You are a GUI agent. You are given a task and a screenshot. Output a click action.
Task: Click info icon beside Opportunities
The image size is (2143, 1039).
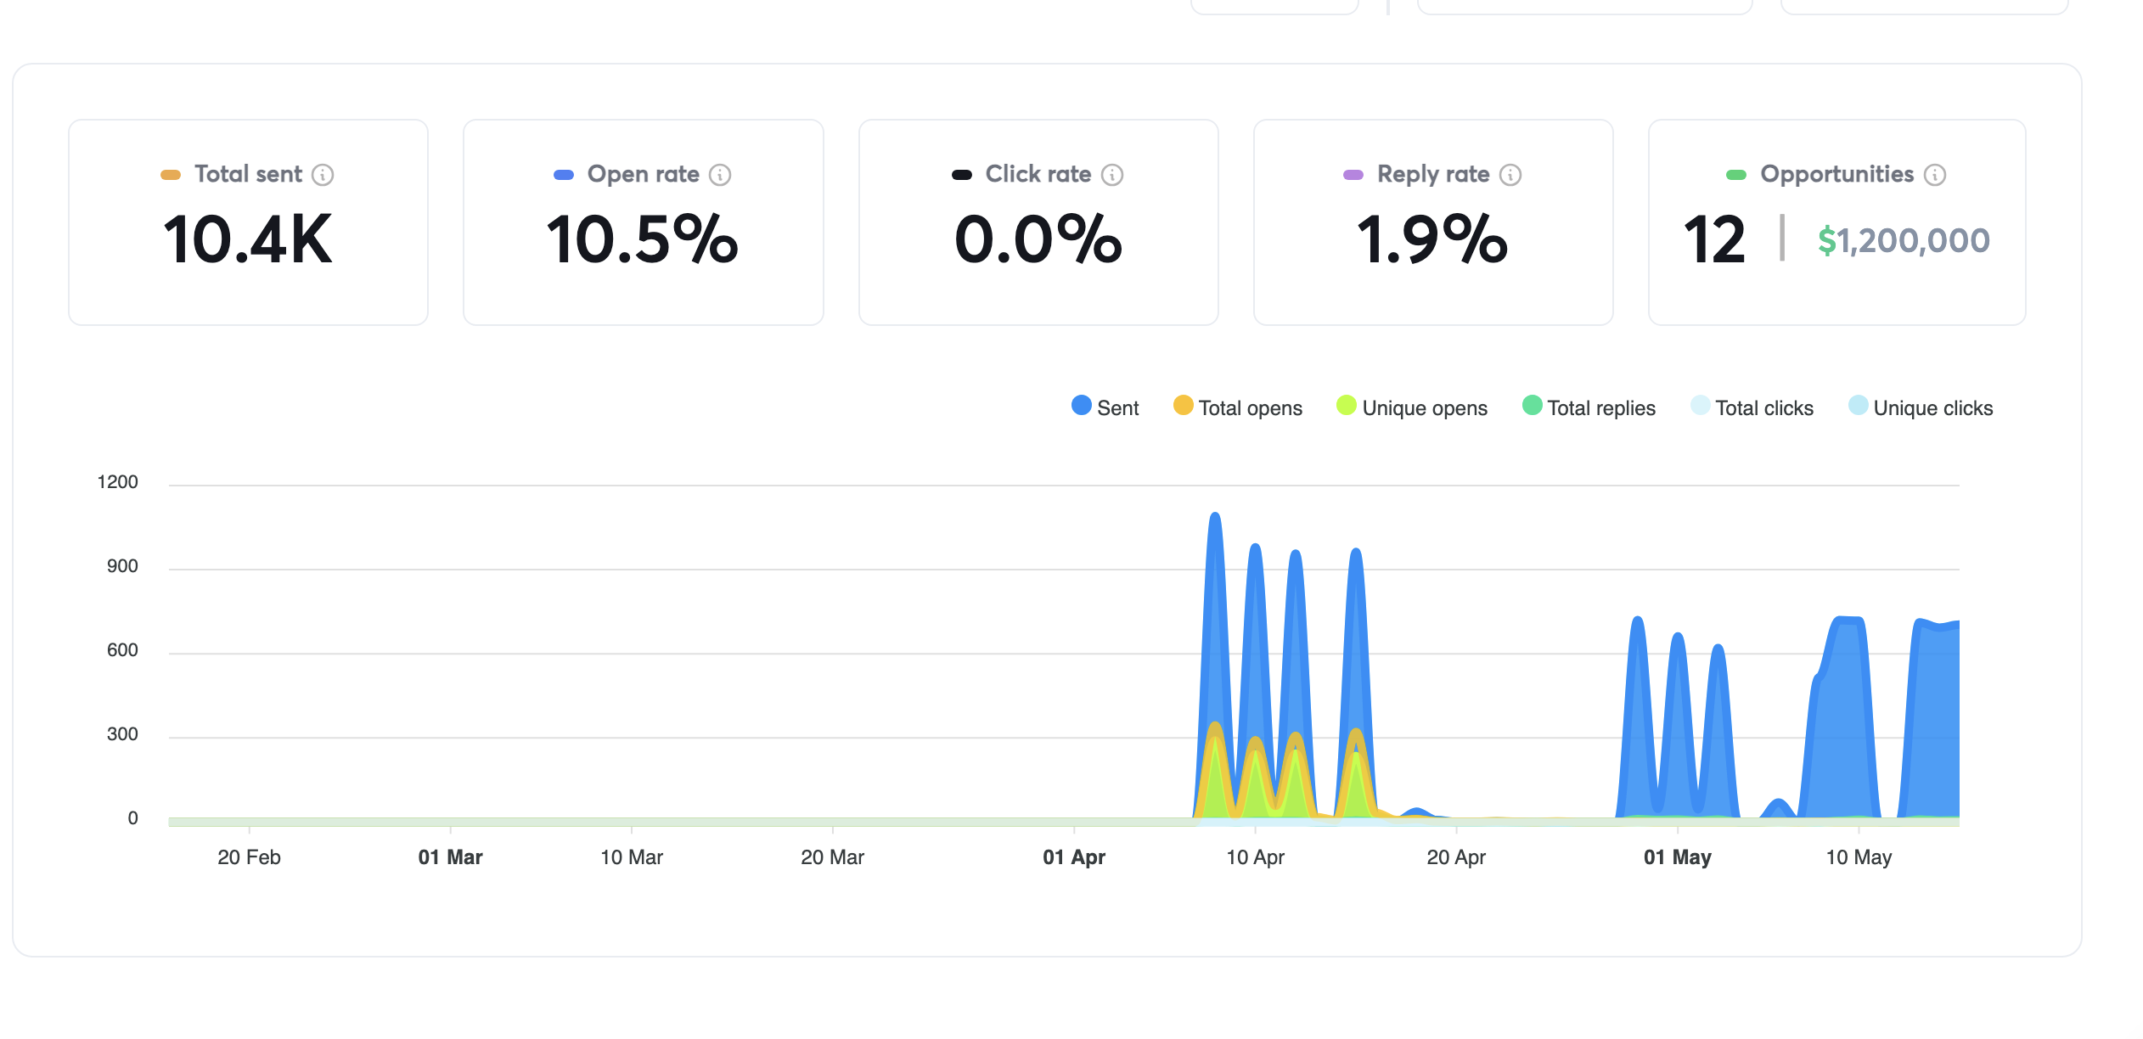click(1935, 175)
